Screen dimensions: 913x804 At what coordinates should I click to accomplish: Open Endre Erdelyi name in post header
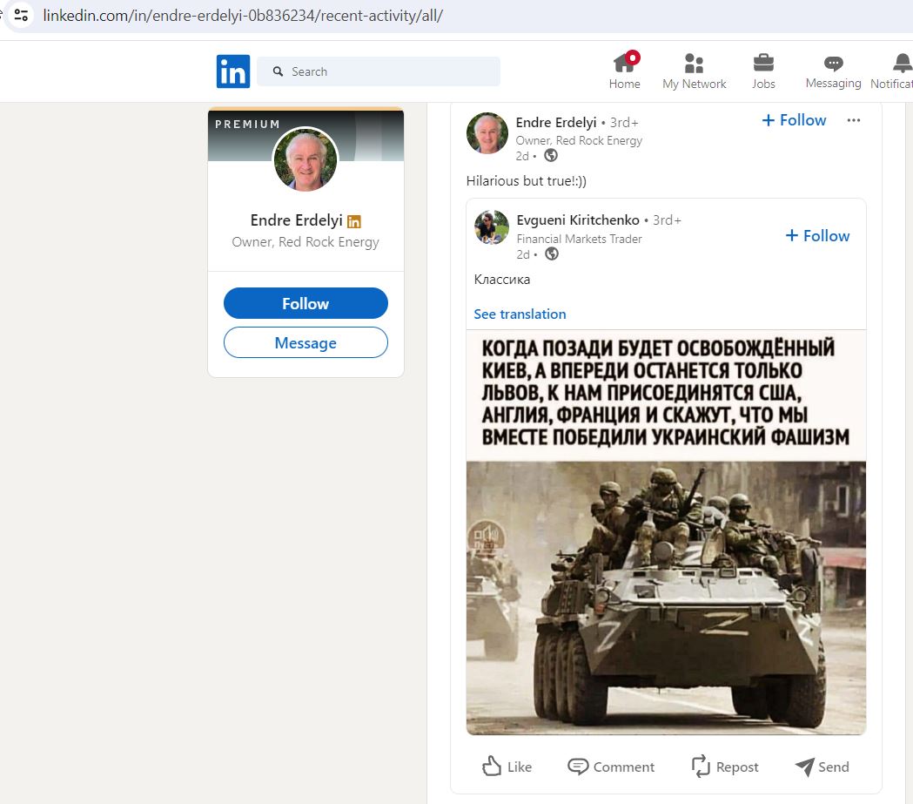pyautogui.click(x=556, y=122)
